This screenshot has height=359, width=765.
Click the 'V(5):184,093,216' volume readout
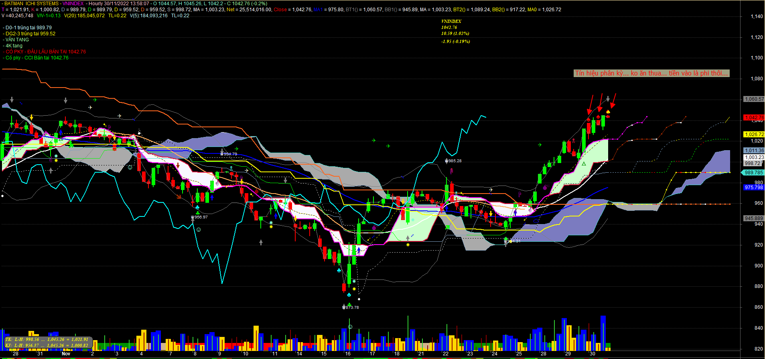pyautogui.click(x=149, y=16)
